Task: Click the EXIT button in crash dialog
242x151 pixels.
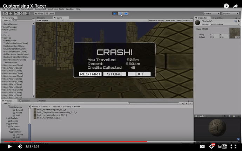Action: 139,74
